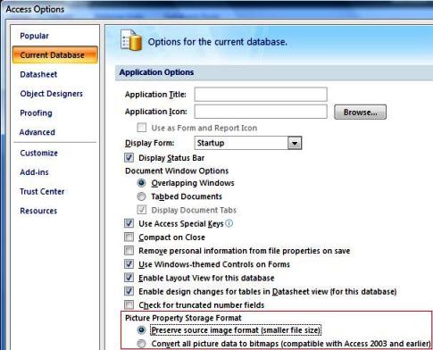The height and width of the screenshot is (350, 433).
Task: Open Object Designers settings
Action: coord(52,94)
